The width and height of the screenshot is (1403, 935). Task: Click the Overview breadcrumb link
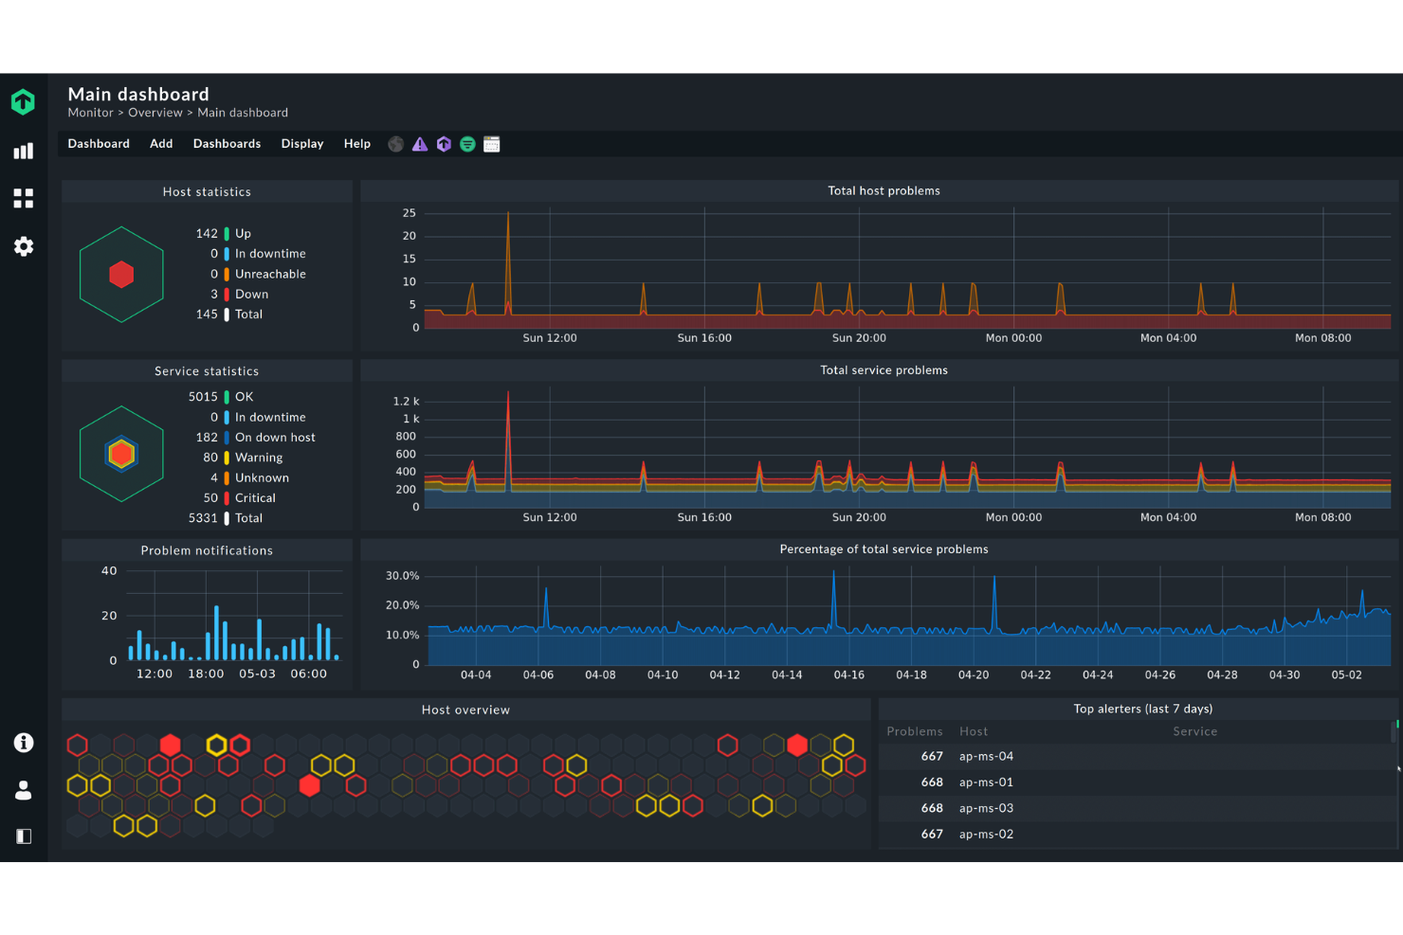click(155, 112)
